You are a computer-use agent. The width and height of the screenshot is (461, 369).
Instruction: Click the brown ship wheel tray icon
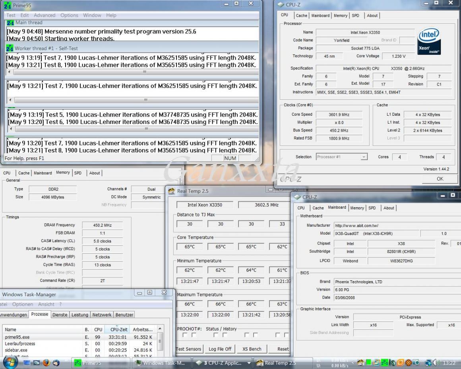point(409,363)
